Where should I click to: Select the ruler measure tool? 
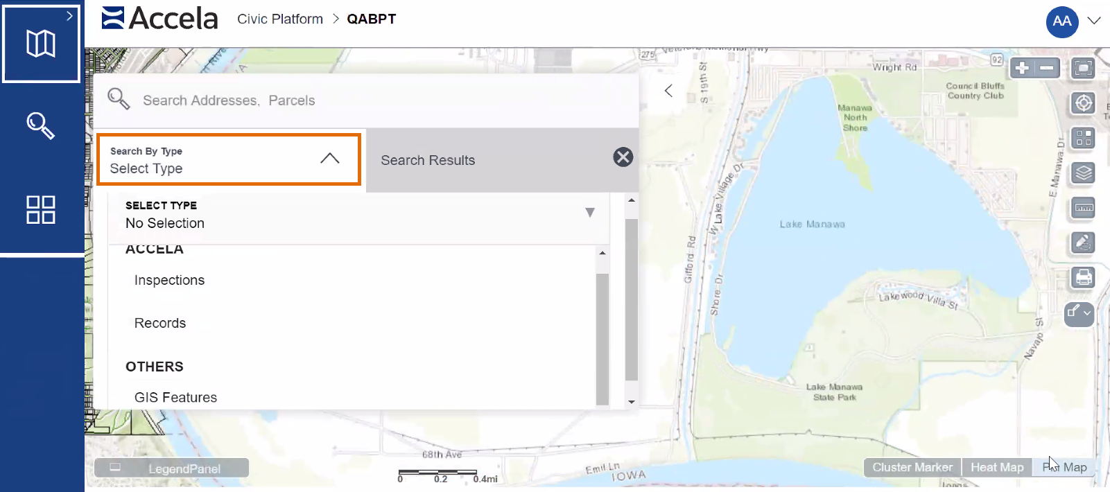(1083, 207)
